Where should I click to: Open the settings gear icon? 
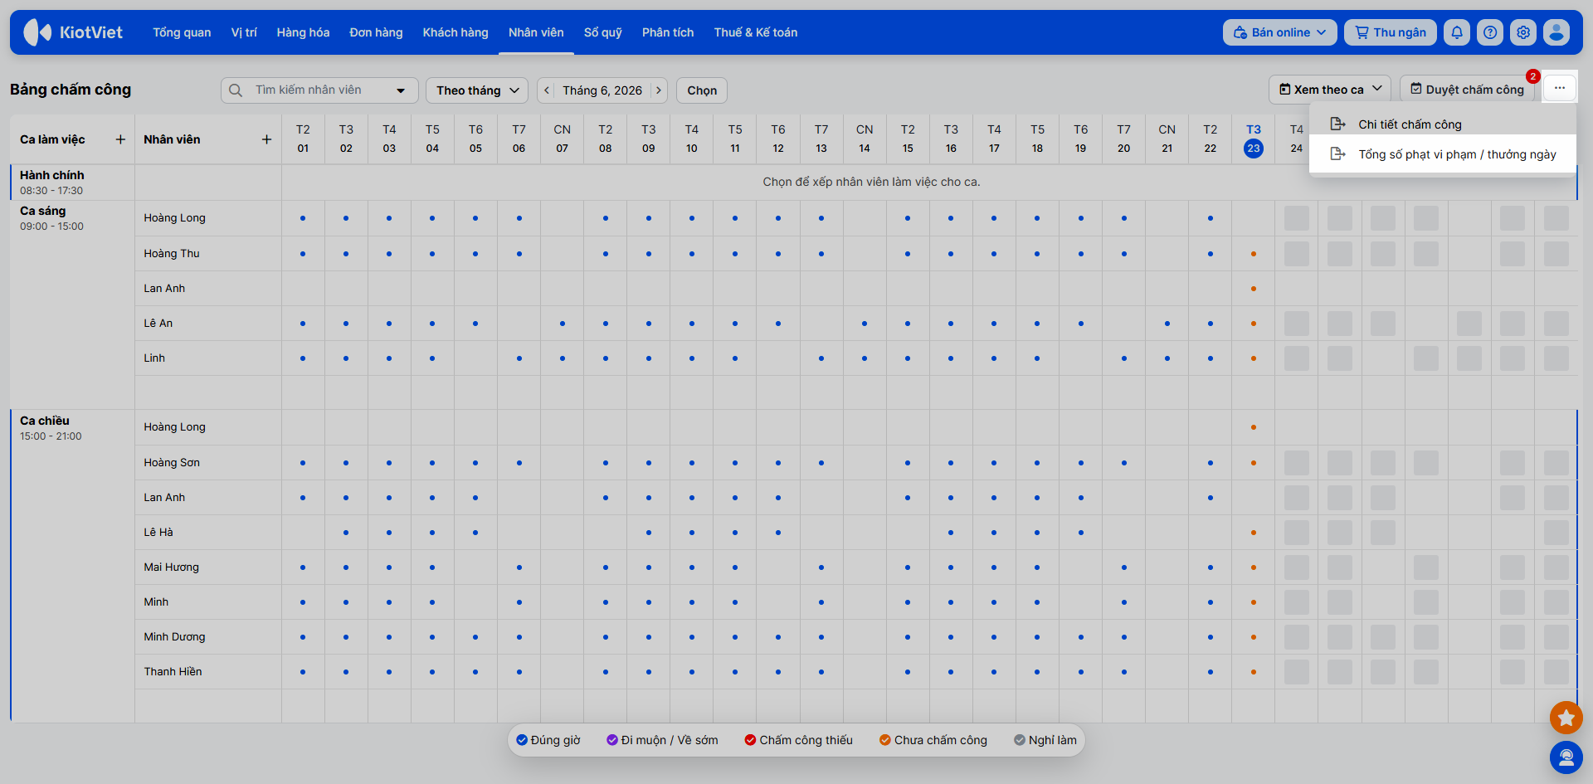[x=1523, y=32]
